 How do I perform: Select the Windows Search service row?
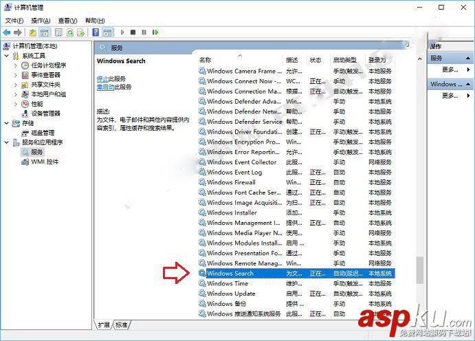pos(296,273)
